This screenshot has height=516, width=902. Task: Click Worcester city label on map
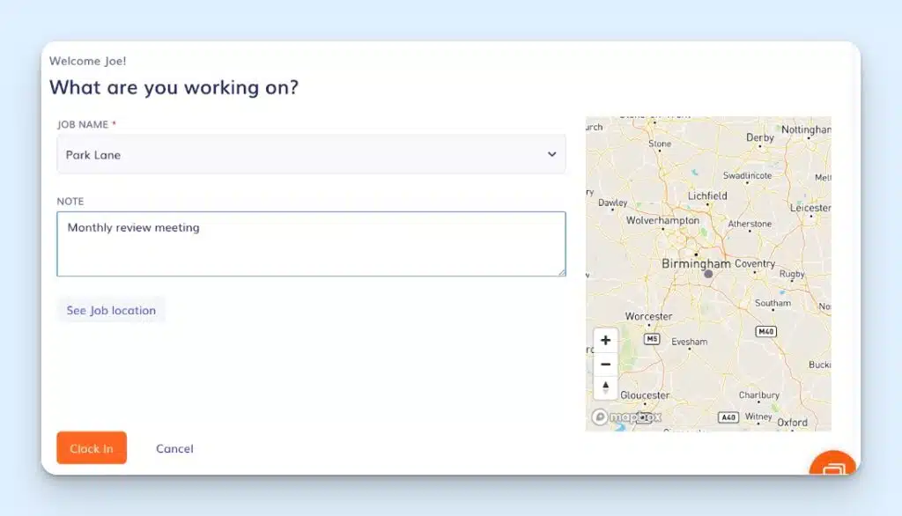point(648,316)
